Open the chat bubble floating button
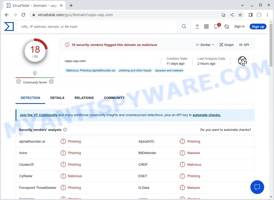The width and height of the screenshot is (274, 200). 257,187
